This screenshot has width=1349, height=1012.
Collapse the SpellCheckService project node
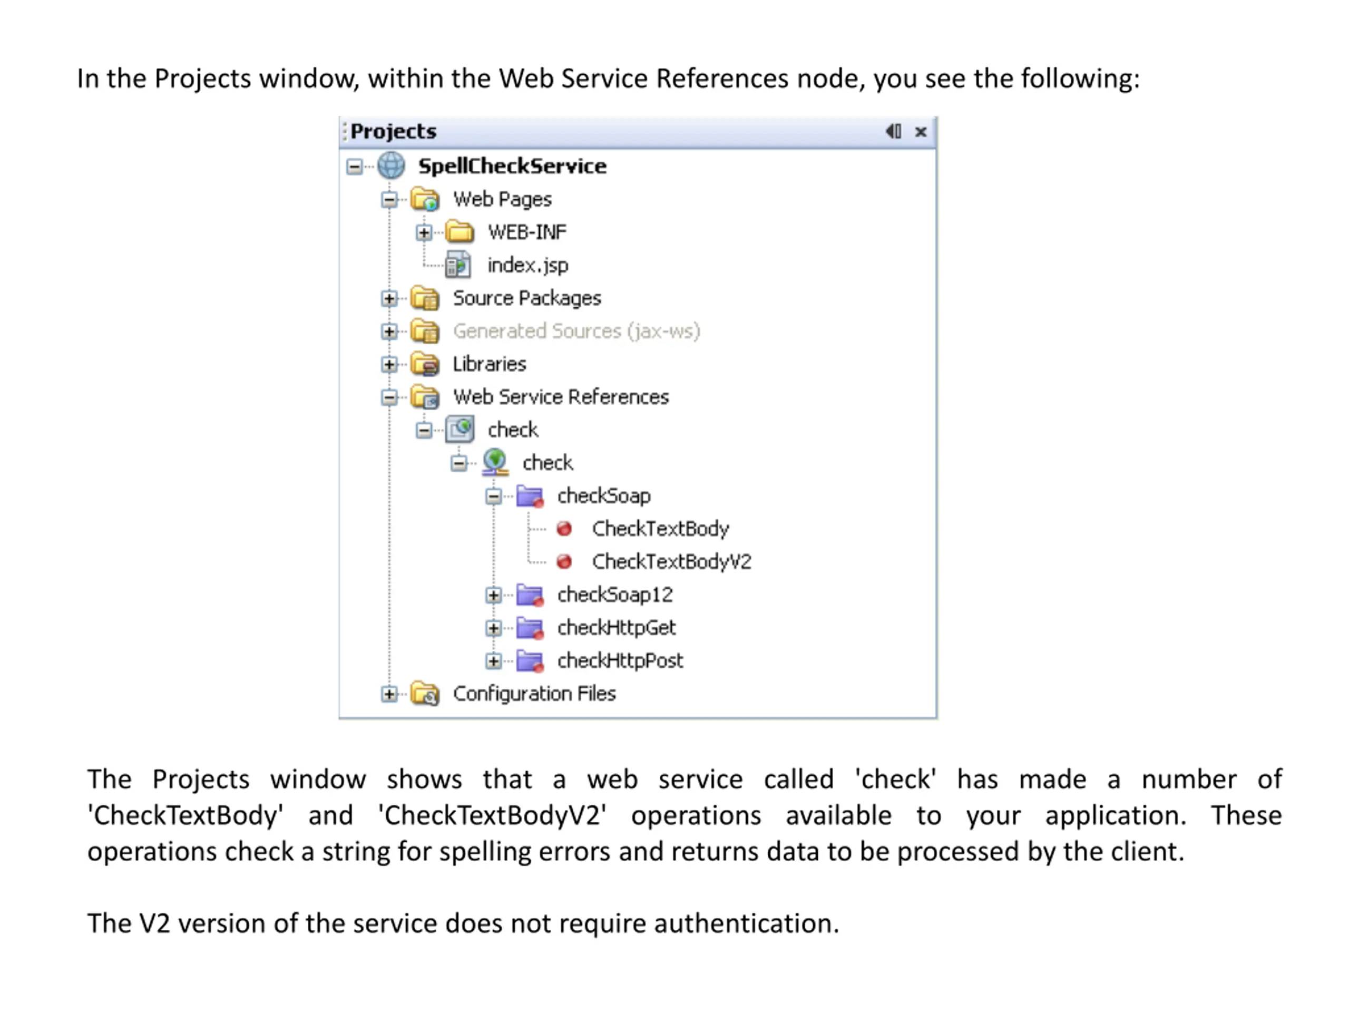pos(354,167)
